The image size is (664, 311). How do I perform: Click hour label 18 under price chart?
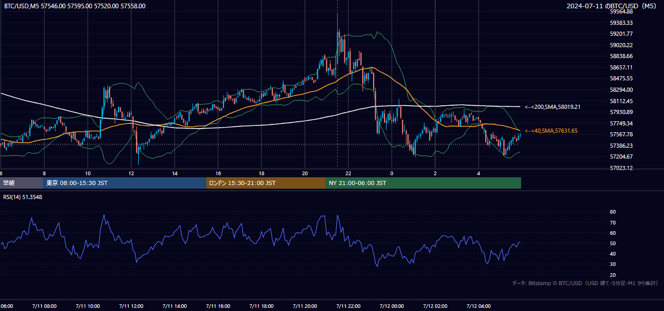coord(261,174)
